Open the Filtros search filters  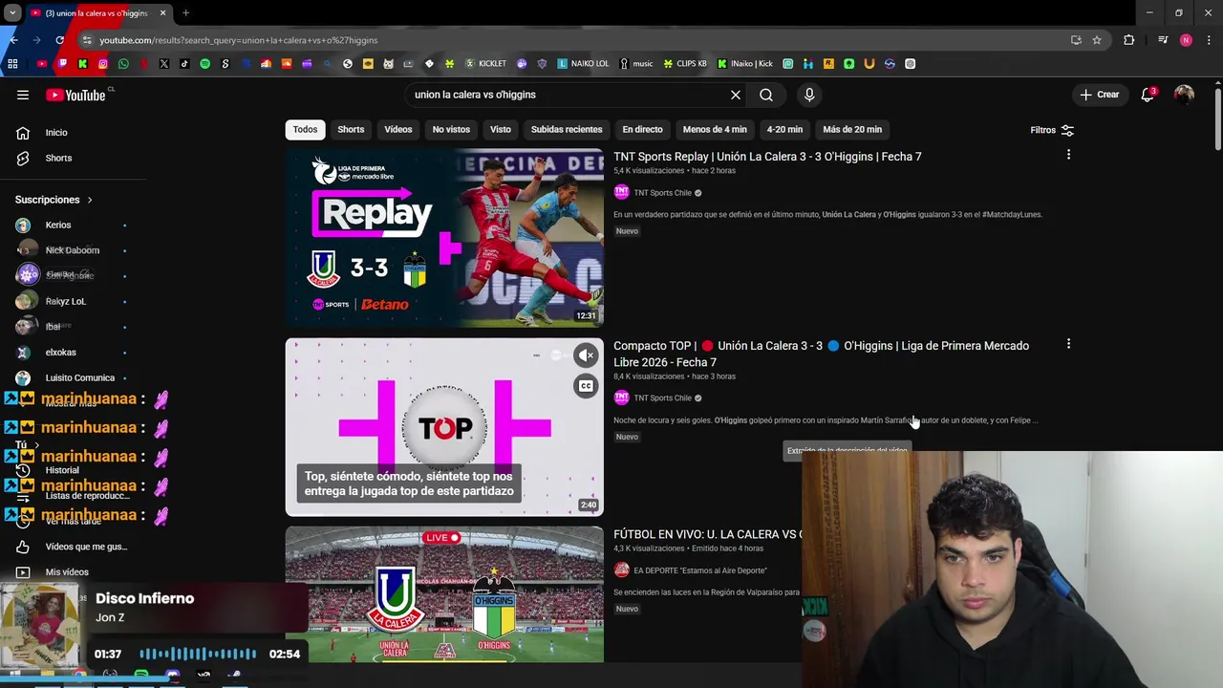[x=1052, y=130]
